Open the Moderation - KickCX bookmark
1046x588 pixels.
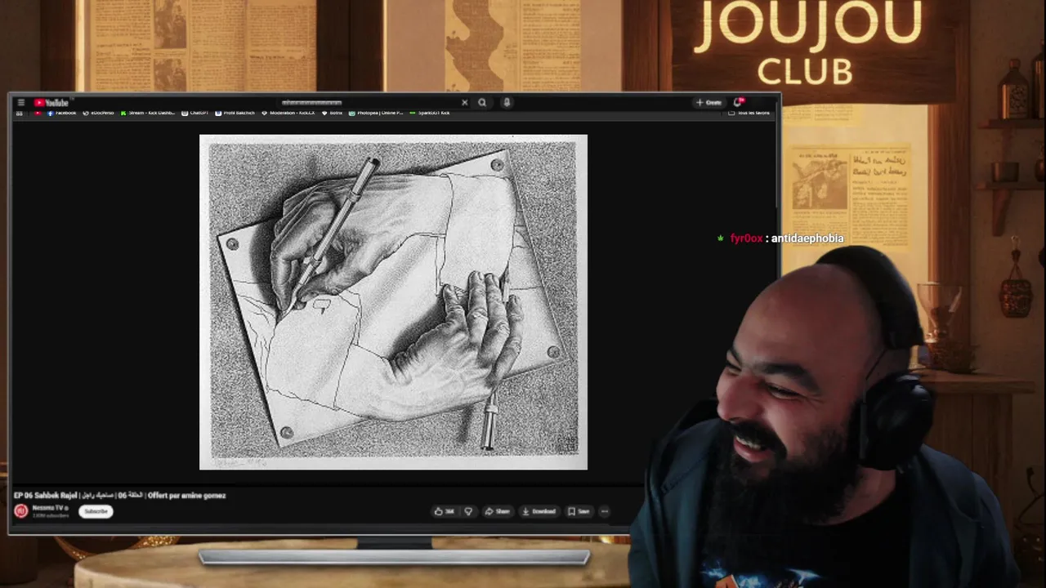288,113
